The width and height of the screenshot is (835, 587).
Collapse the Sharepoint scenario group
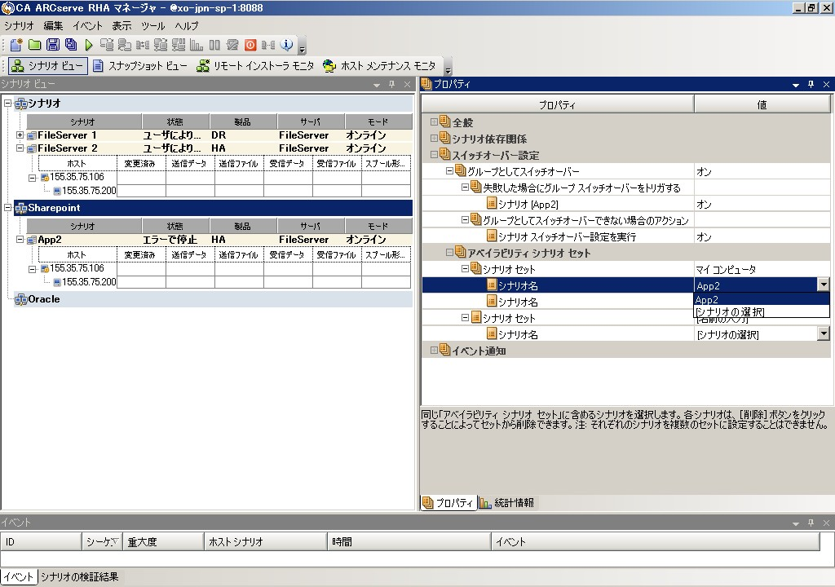8,208
